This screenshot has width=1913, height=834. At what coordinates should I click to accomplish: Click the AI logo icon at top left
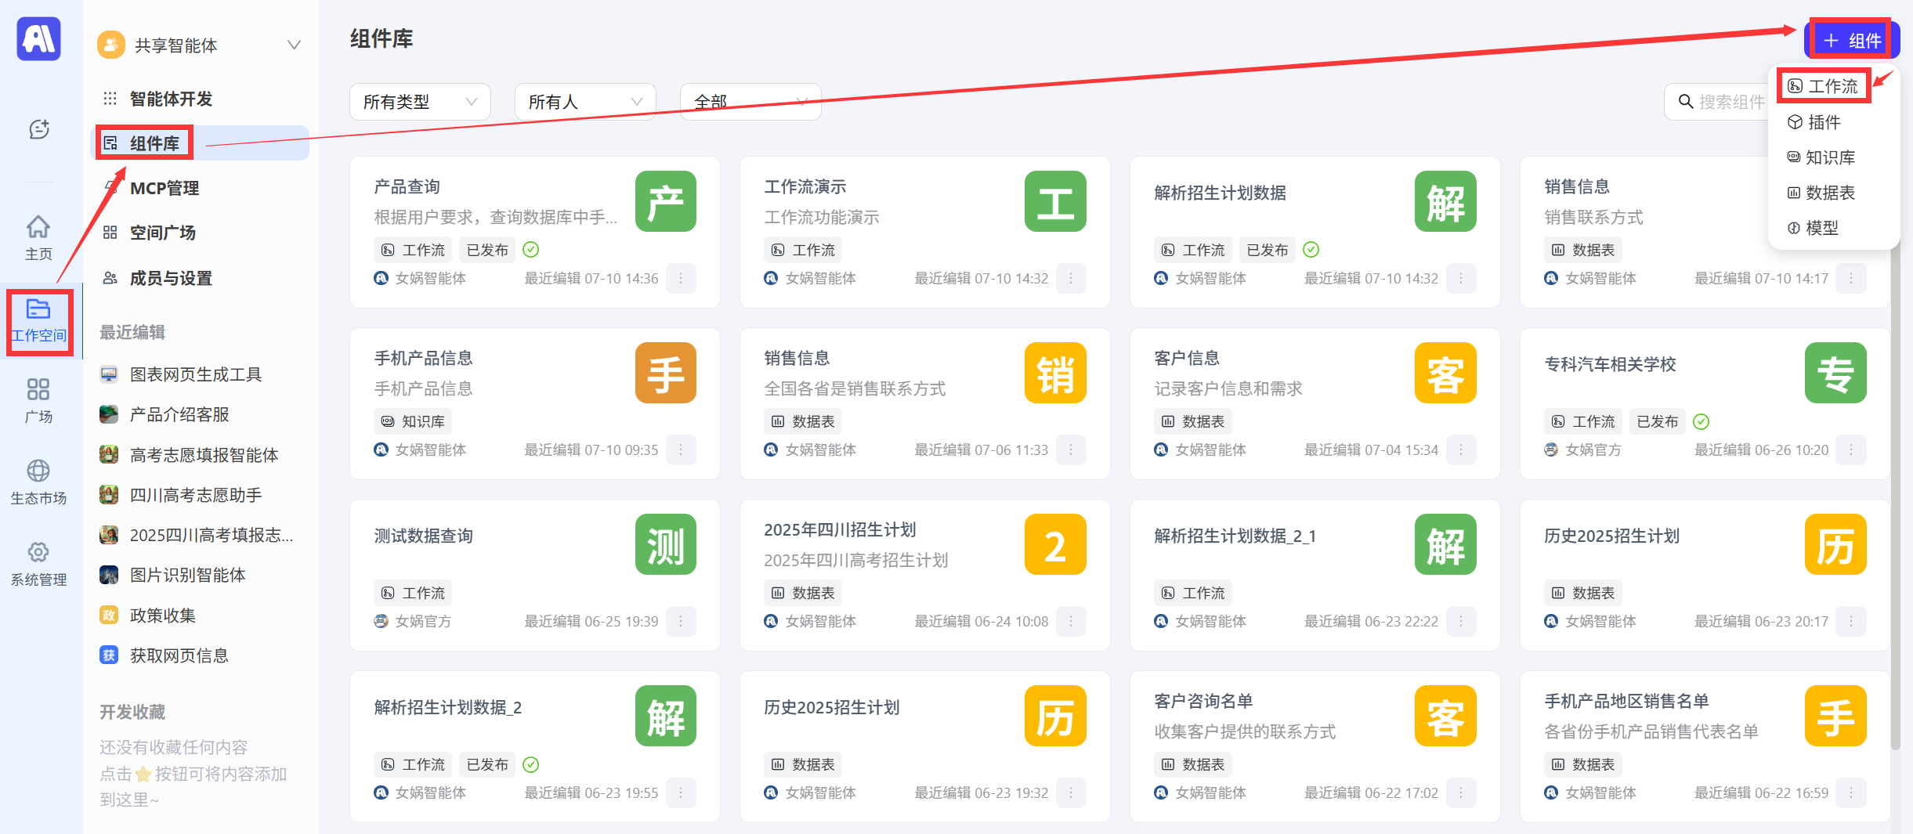(38, 39)
